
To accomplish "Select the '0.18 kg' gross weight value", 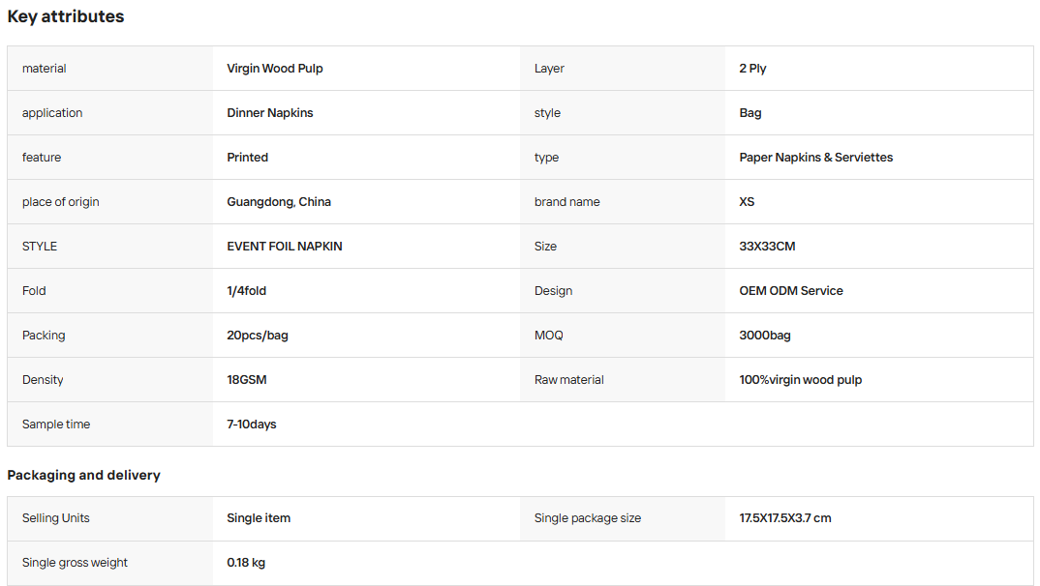I will [246, 562].
